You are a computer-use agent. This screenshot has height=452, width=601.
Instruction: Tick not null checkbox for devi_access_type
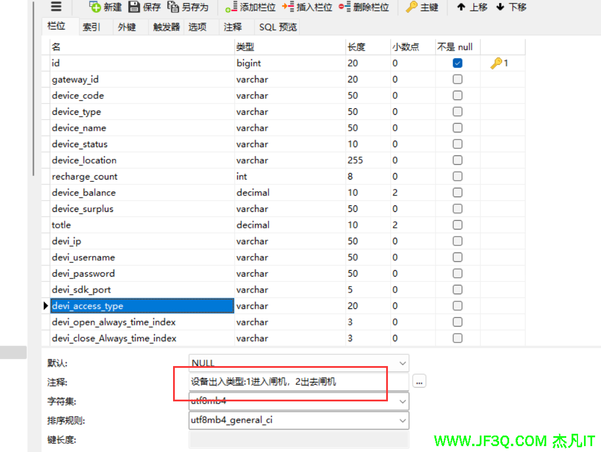(457, 306)
